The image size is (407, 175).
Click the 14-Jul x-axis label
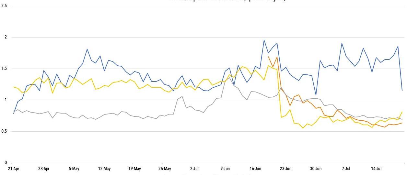click(376, 169)
